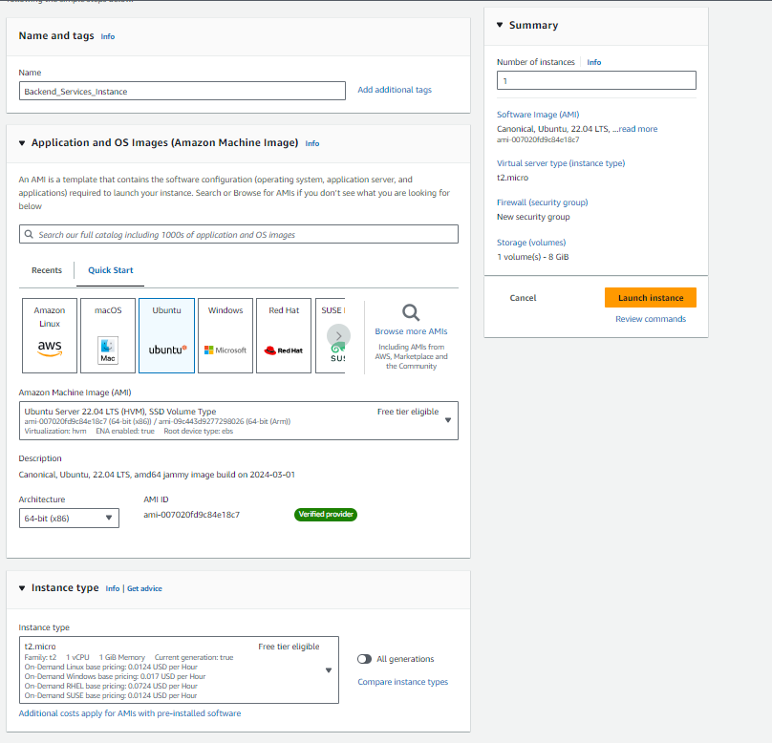Click the Number of instances field

[x=596, y=80]
